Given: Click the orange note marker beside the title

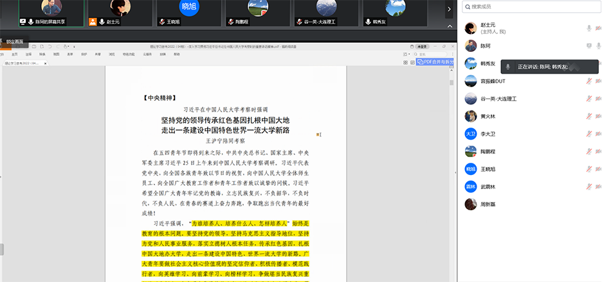Looking at the screenshot, I should click(x=318, y=135).
